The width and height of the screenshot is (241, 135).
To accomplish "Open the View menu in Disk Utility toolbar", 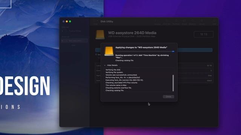I will point(95,22).
